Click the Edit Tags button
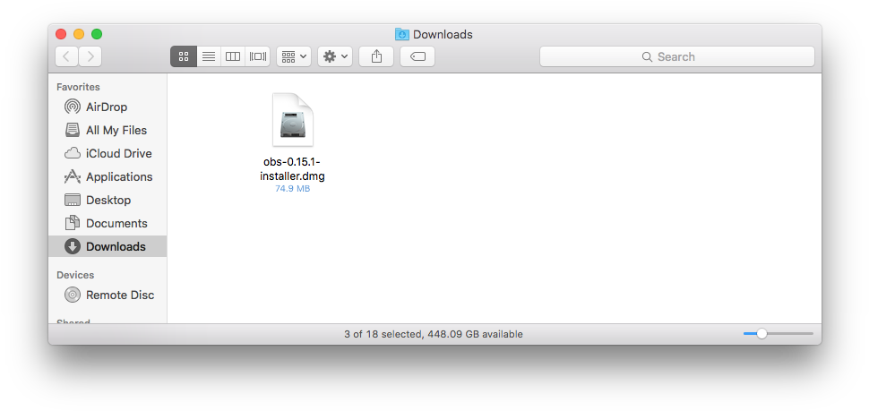Screen dimensions: 869x411 [417, 56]
